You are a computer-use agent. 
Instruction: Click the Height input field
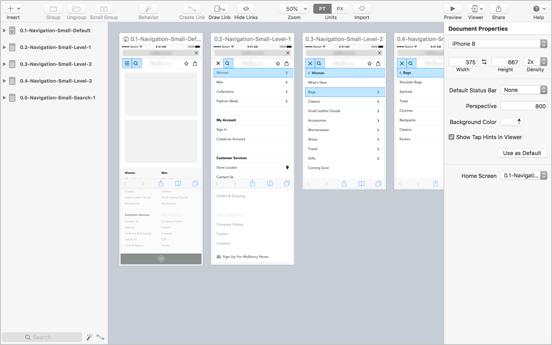click(505, 62)
